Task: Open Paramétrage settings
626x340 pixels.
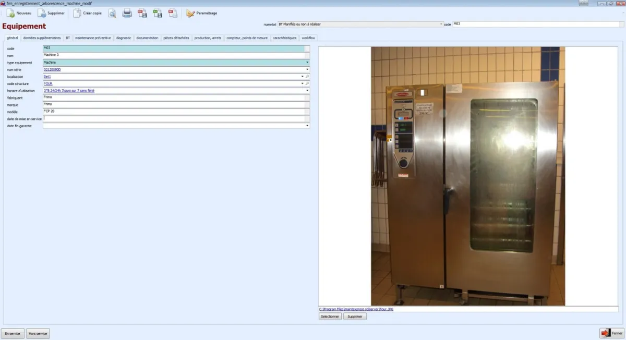Action: pos(202,13)
